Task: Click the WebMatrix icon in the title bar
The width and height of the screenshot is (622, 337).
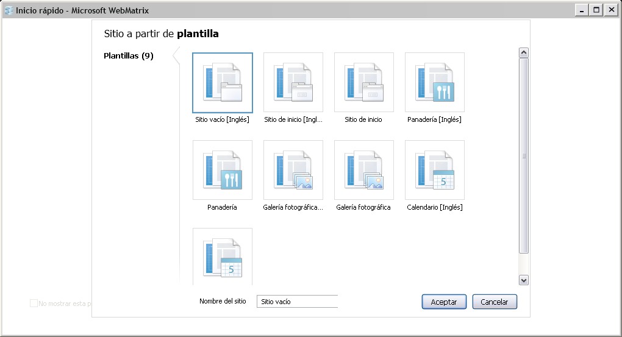Action: (x=9, y=11)
